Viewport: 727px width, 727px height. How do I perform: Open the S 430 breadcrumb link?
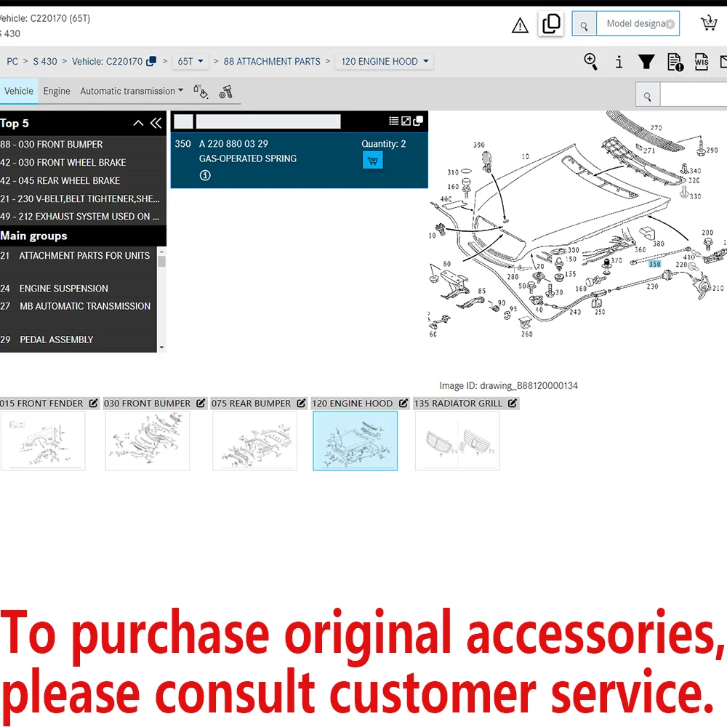[45, 62]
